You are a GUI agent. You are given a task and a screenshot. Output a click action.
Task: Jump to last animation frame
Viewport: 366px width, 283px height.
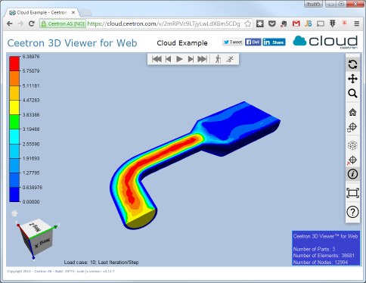click(202, 59)
